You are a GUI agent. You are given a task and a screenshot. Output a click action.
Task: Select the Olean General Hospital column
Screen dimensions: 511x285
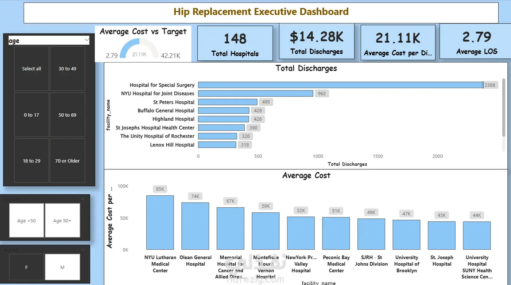(196, 226)
